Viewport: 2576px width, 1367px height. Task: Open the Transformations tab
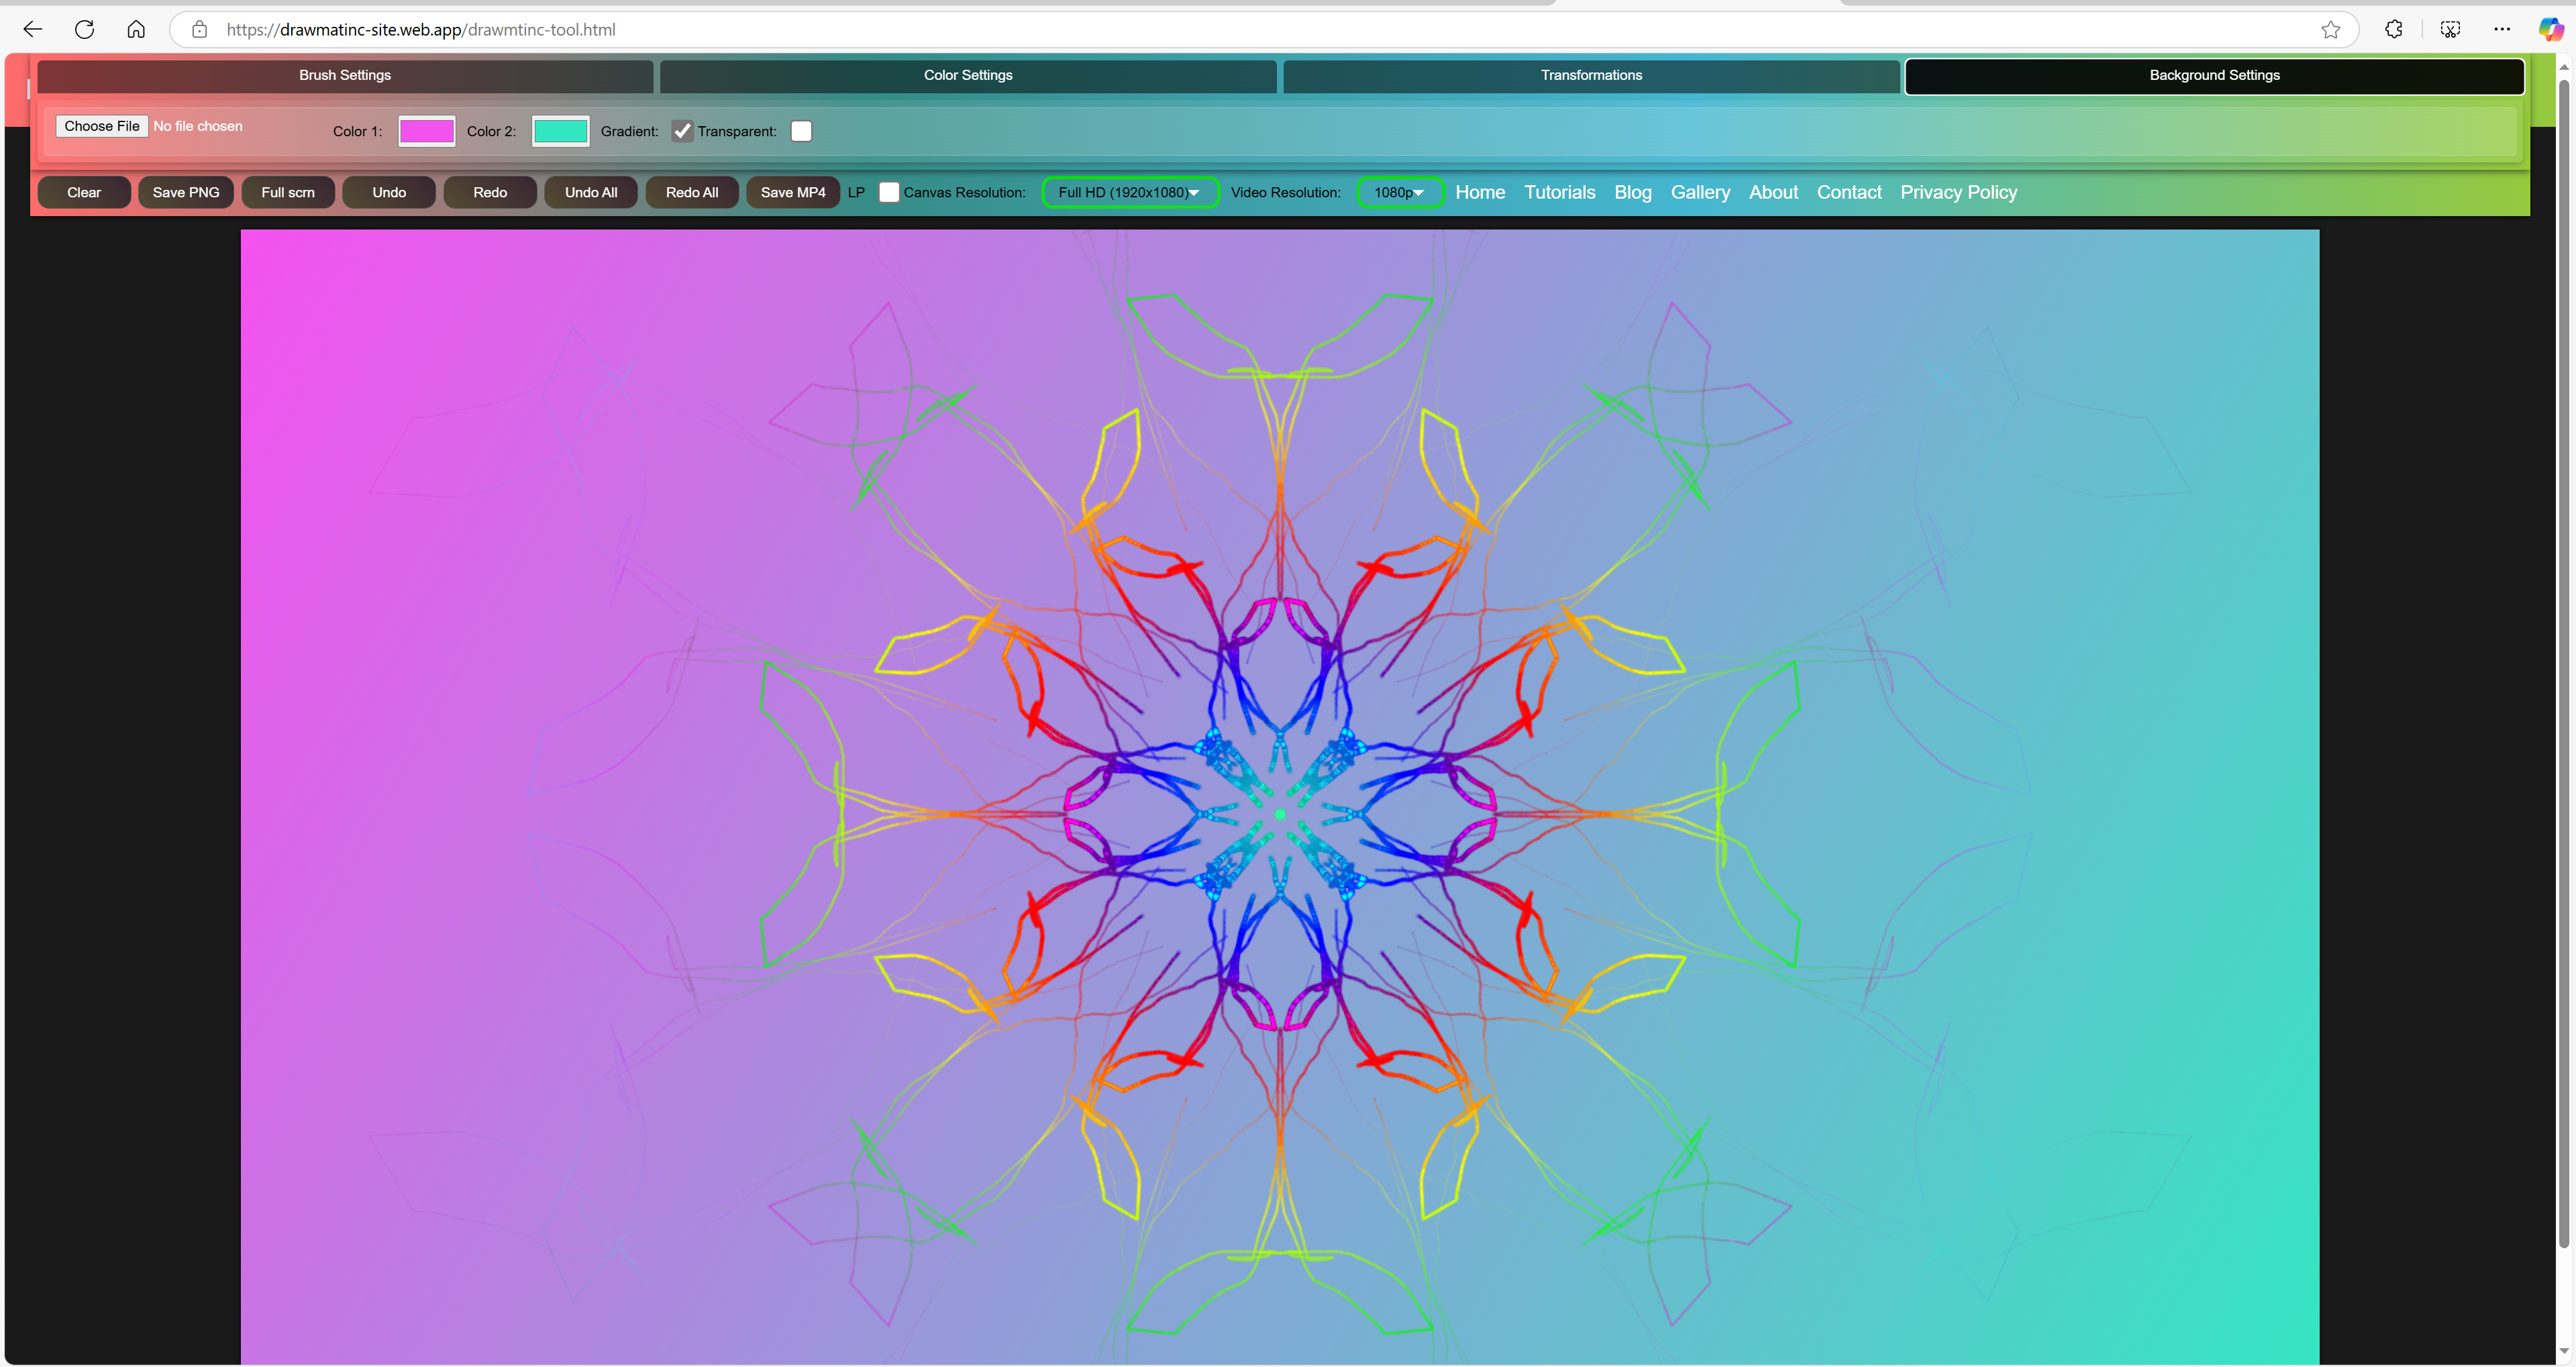pos(1591,76)
